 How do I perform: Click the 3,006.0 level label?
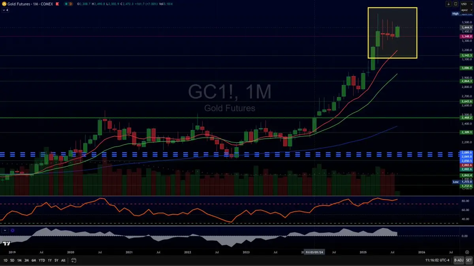[466, 68]
